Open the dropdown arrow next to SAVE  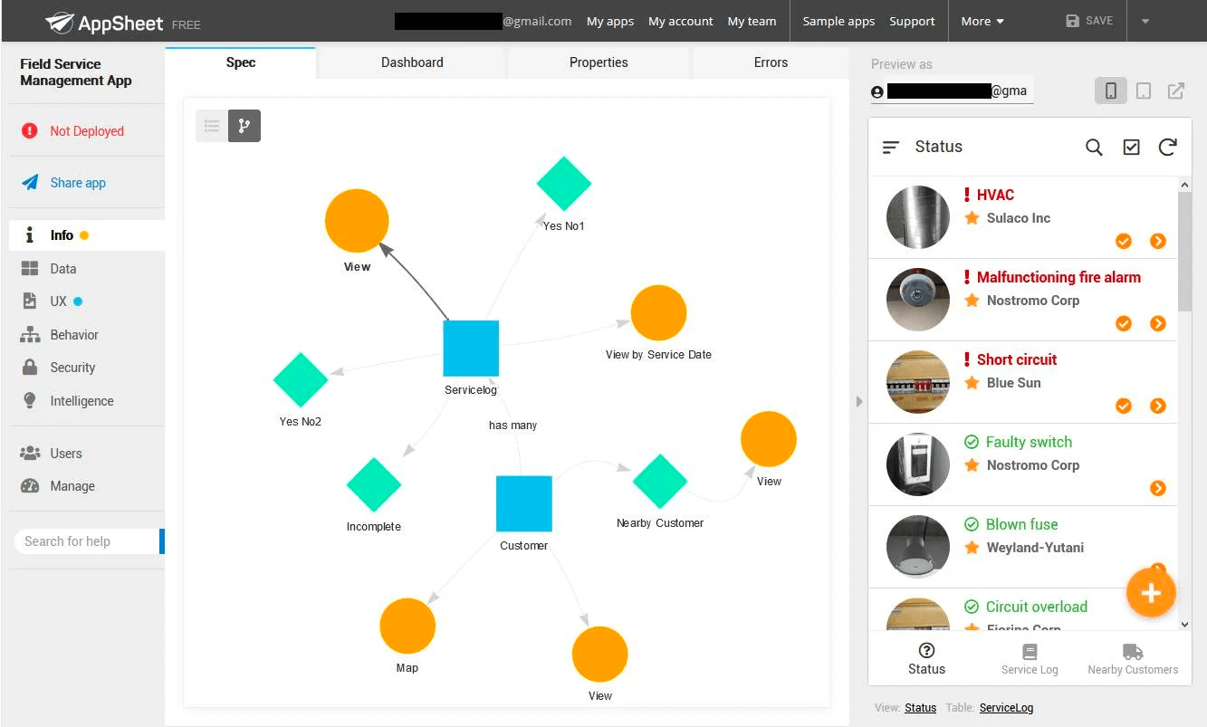click(1145, 21)
